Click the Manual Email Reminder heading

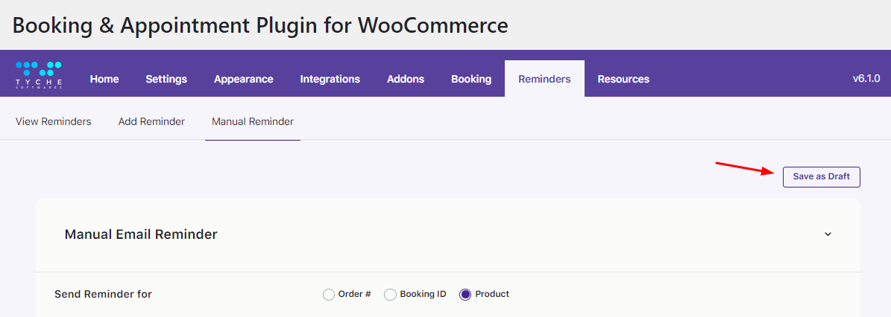click(141, 234)
